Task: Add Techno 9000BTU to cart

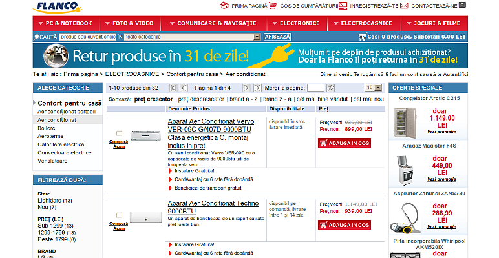Action: point(345,225)
